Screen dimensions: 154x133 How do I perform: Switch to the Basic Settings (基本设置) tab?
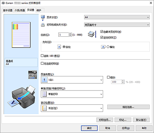8,10
